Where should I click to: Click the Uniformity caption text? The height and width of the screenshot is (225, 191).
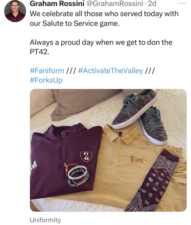coord(45,220)
